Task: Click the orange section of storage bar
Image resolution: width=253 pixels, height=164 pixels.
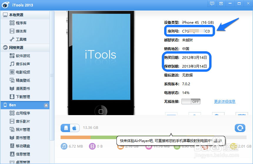Action: click(x=76, y=137)
